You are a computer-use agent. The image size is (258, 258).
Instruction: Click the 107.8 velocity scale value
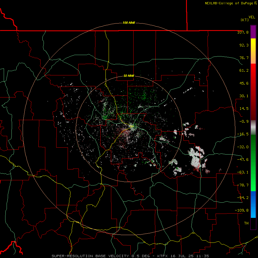[243, 32]
